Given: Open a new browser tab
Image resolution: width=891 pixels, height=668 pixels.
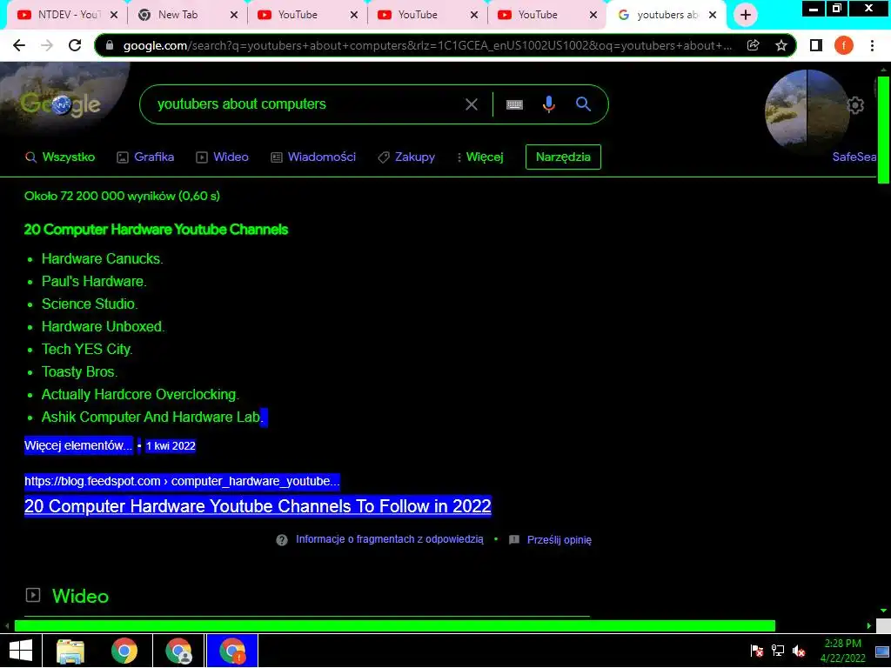Looking at the screenshot, I should [x=746, y=15].
